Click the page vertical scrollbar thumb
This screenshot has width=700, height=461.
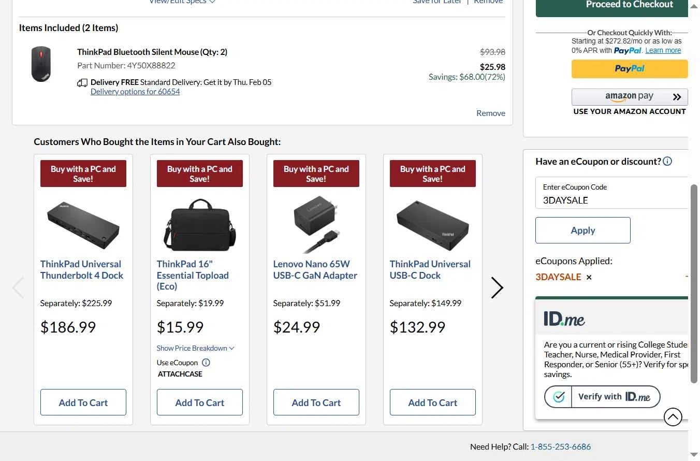point(694,284)
